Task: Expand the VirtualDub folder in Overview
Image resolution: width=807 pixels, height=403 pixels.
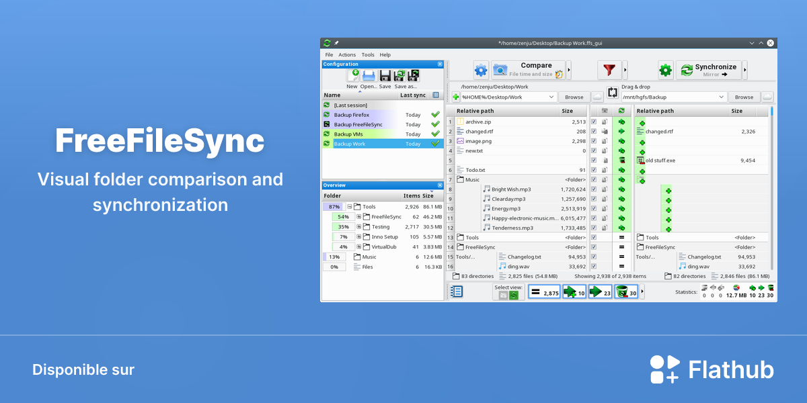Action: (359, 247)
